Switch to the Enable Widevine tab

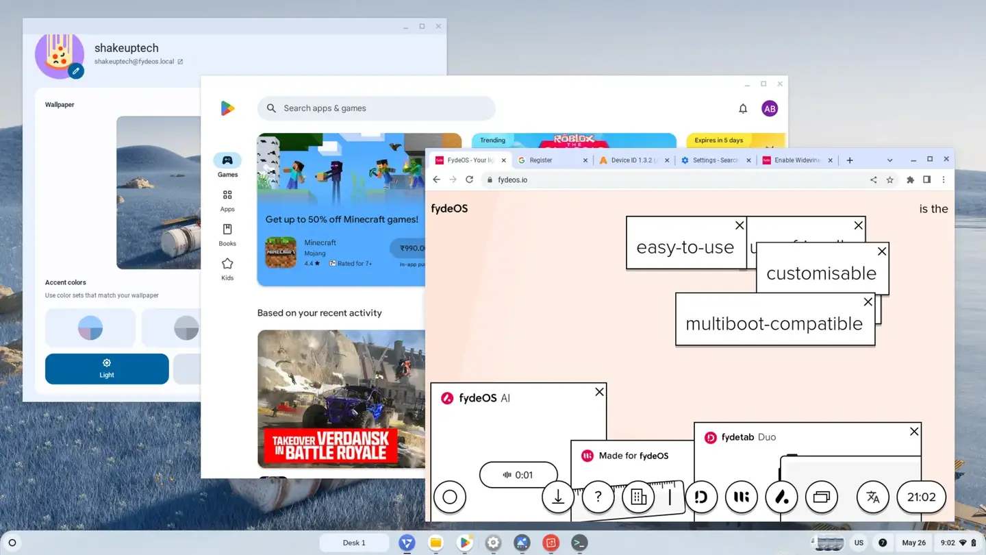pos(794,160)
